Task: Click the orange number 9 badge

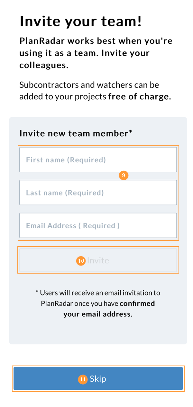Action: 123,176
